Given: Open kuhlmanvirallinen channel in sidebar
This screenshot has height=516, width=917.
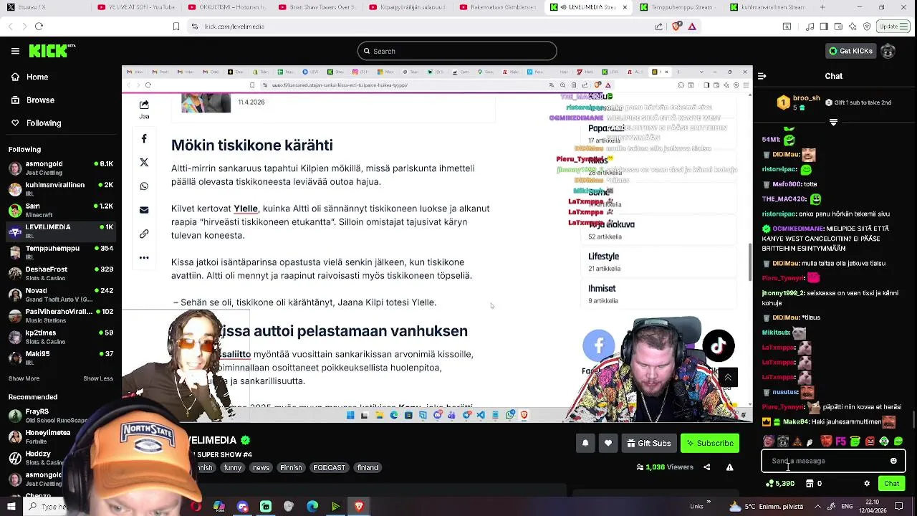Looking at the screenshot, I should pos(61,189).
